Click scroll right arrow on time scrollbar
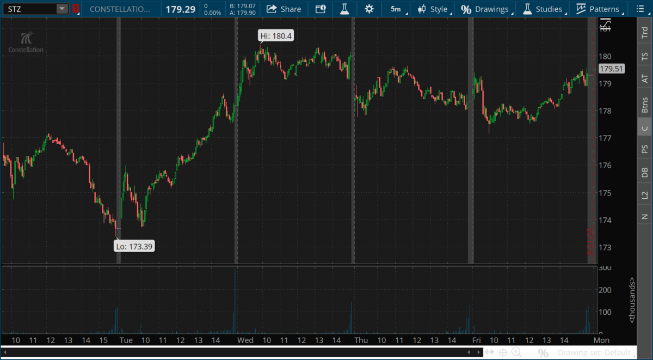The height and width of the screenshot is (360, 653). click(x=479, y=353)
